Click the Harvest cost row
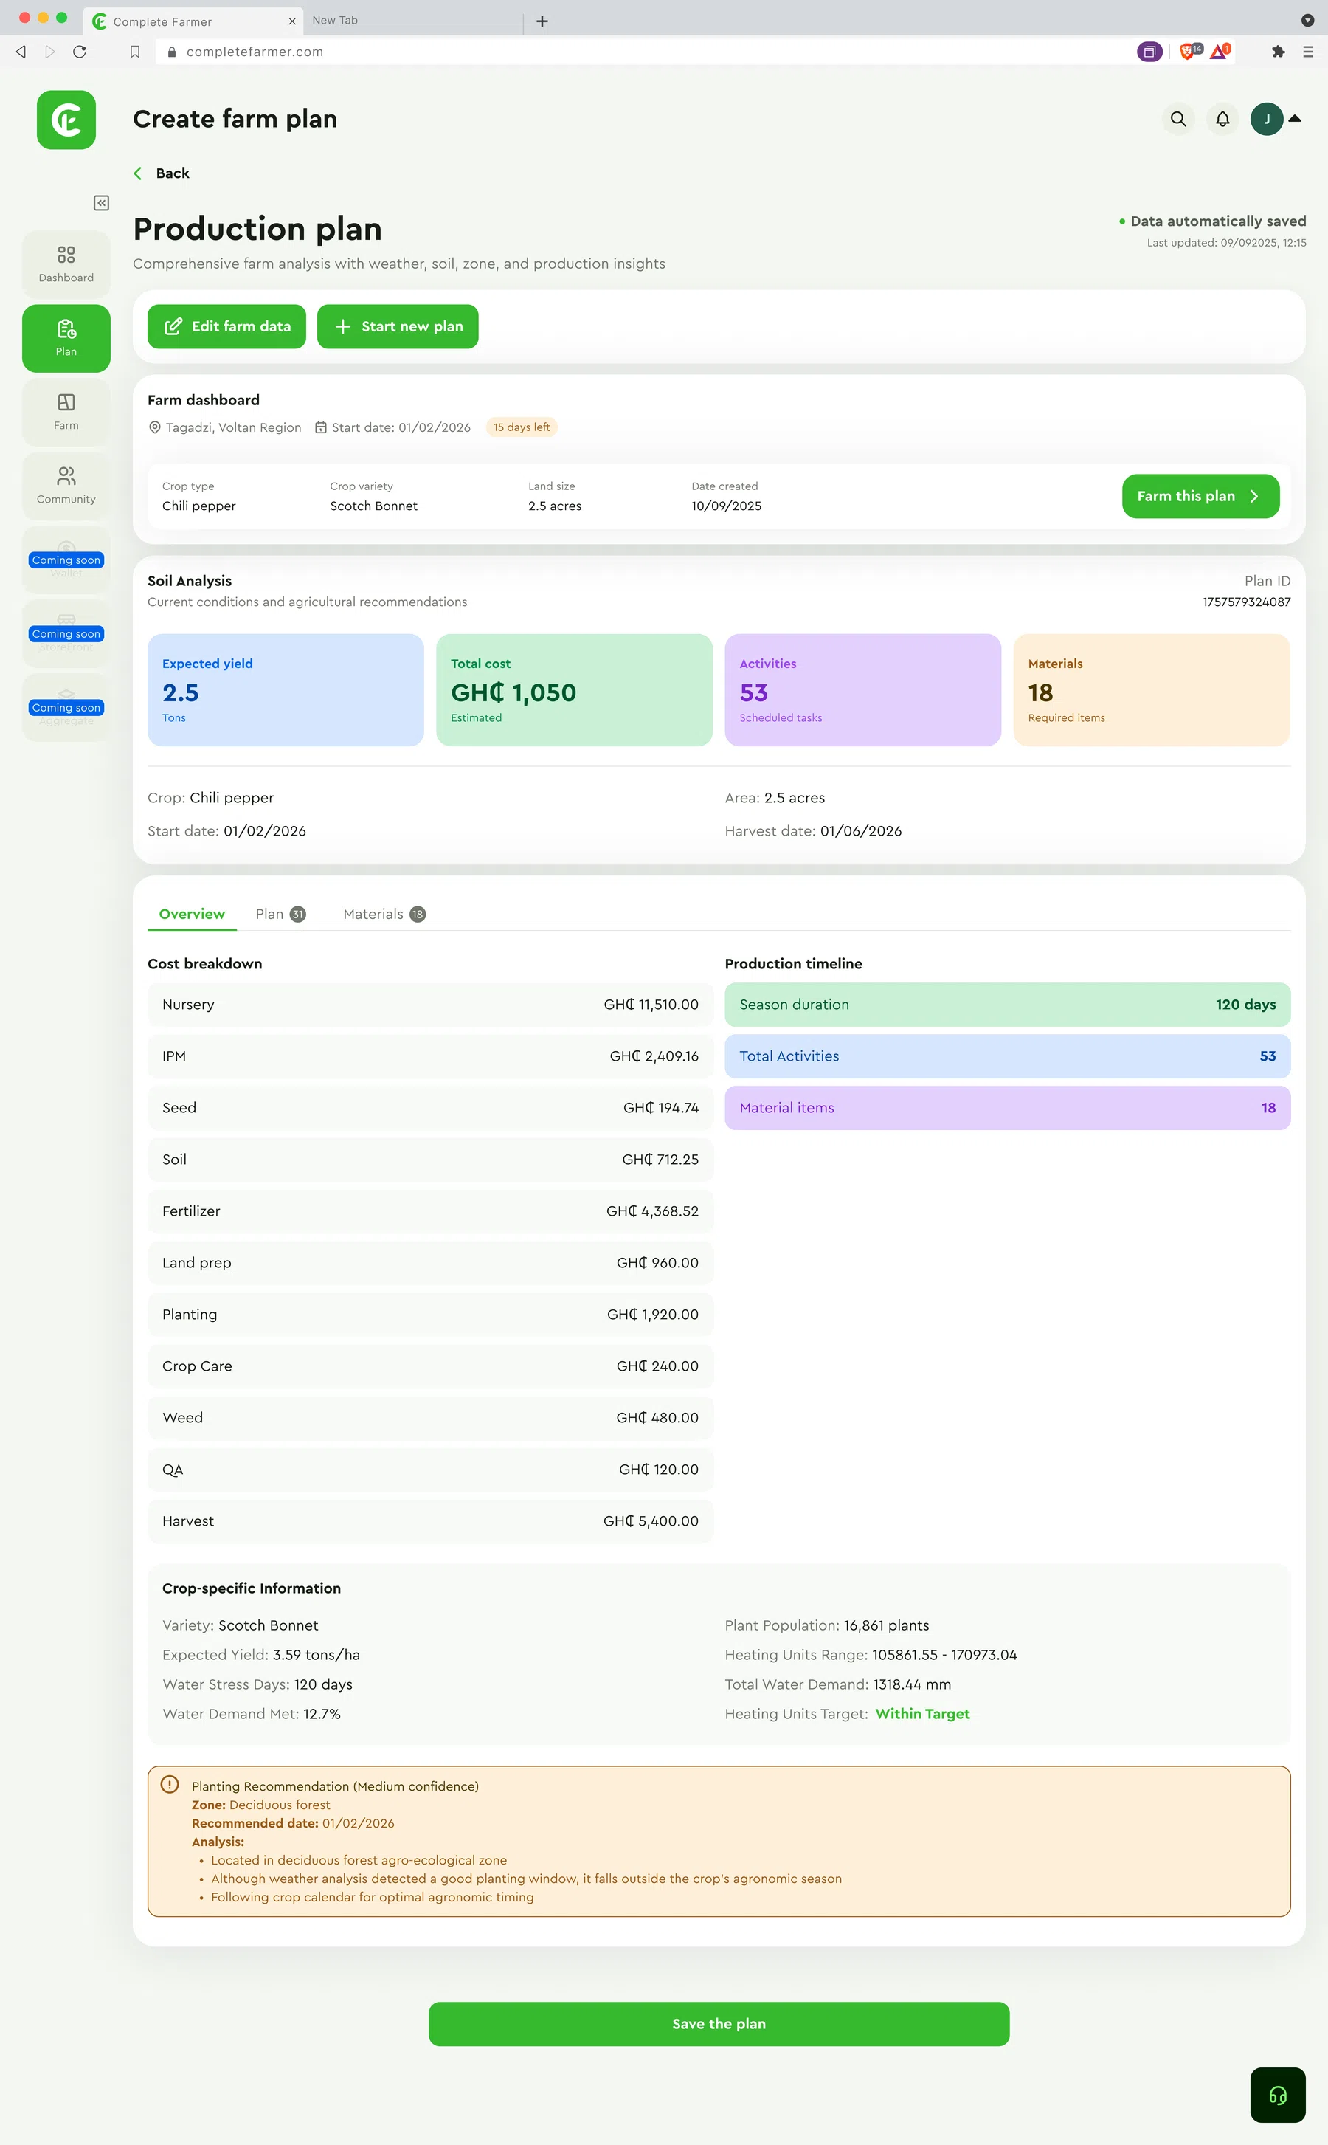The width and height of the screenshot is (1328, 2145). 430,1521
